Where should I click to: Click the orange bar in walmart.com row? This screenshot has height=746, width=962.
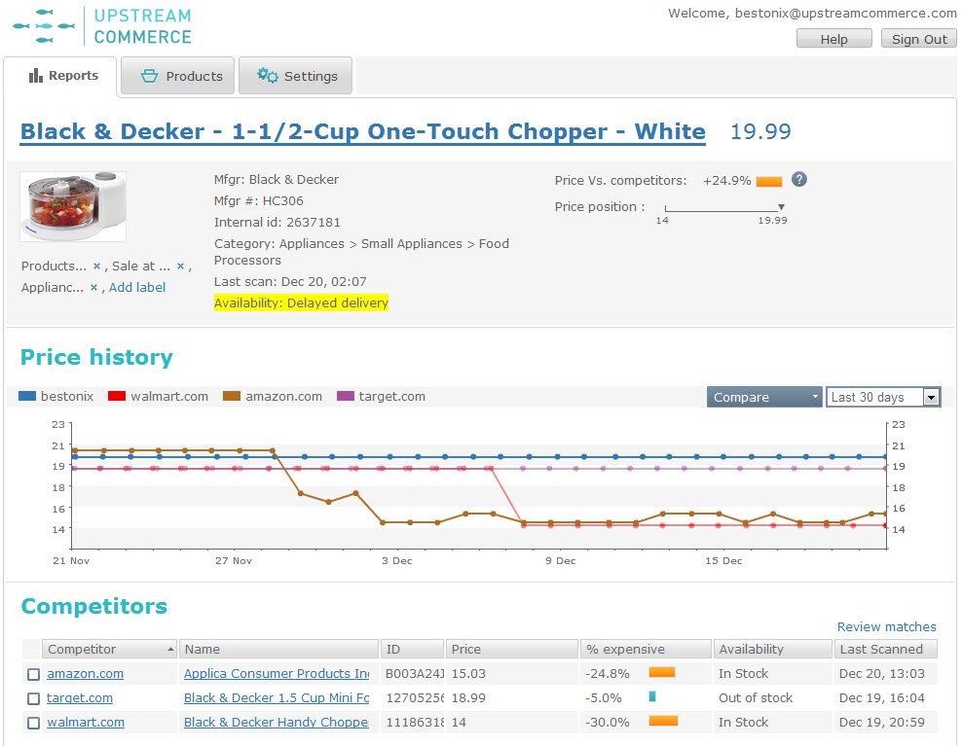(x=663, y=721)
